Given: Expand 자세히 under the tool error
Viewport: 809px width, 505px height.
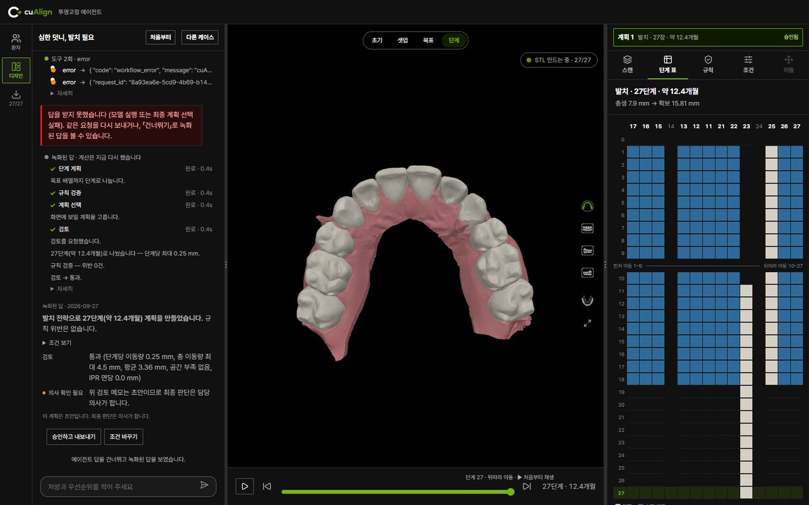Looking at the screenshot, I should (61, 93).
